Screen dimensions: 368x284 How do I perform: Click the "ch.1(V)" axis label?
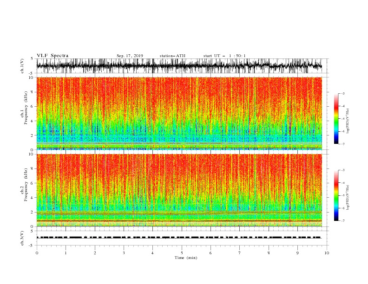tap(22, 66)
